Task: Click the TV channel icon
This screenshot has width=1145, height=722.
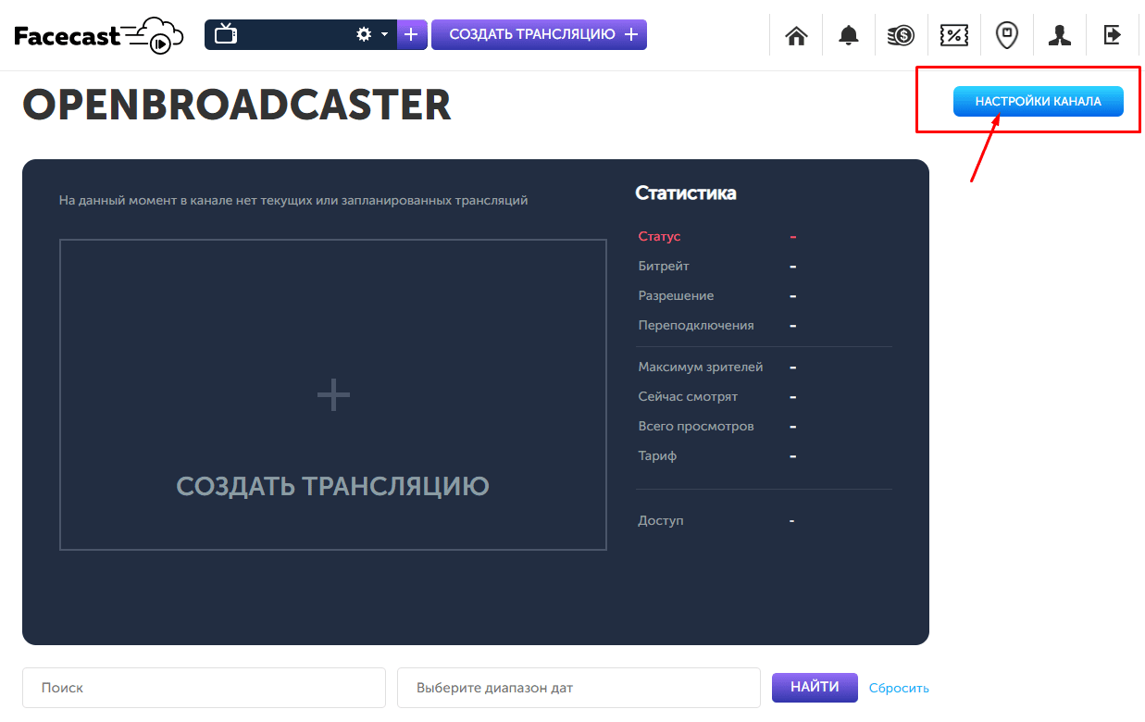Action: tap(226, 35)
